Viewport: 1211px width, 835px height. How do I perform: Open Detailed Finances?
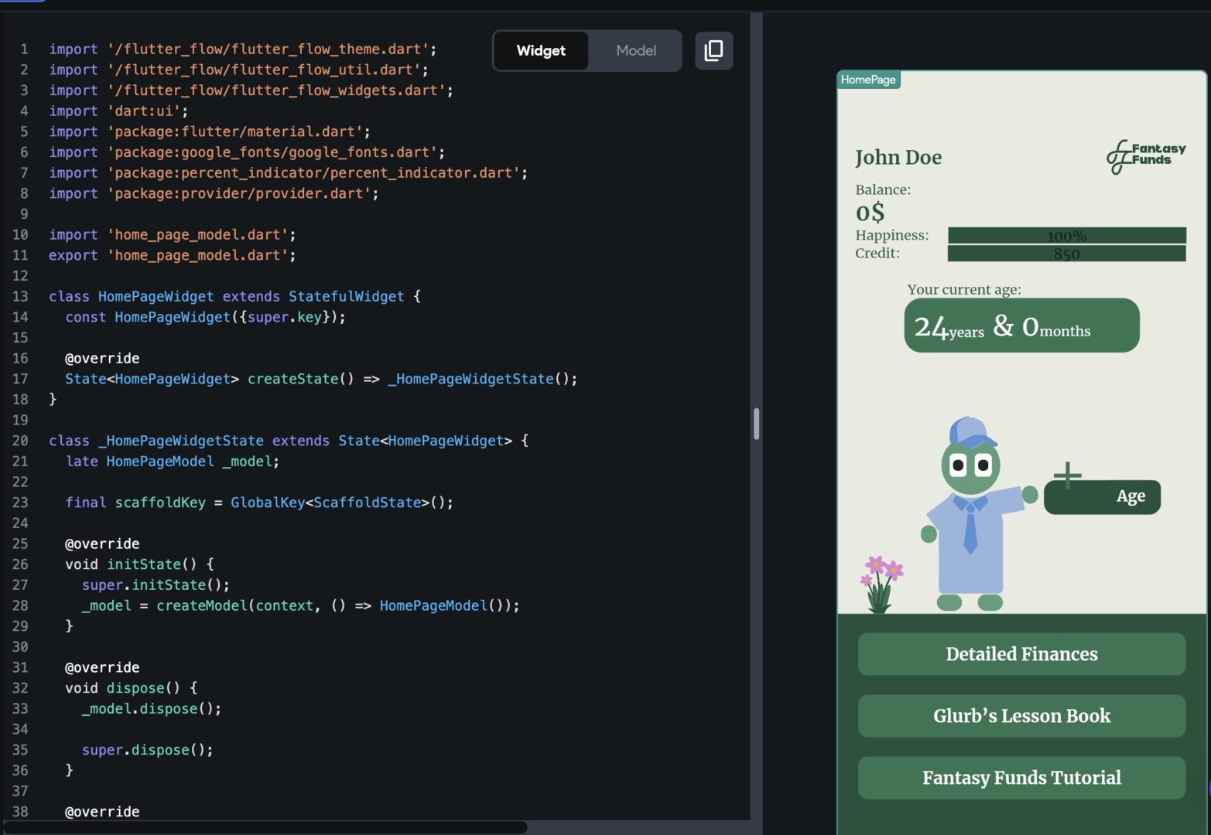click(1021, 654)
